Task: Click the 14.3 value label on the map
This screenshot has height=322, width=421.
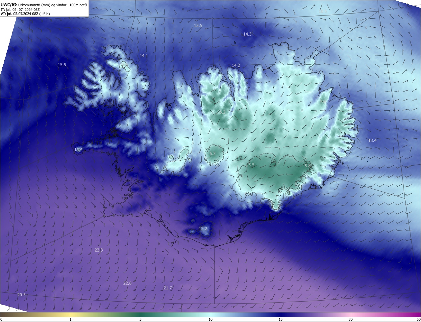Action: [247, 34]
